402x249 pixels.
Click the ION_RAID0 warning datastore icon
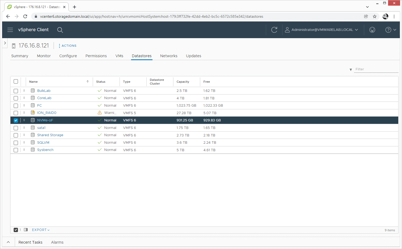[33, 113]
